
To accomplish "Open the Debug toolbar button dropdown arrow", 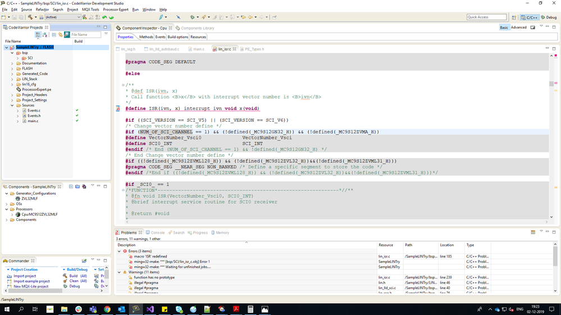I will click(x=198, y=17).
